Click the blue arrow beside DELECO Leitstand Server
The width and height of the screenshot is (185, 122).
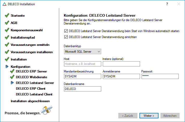click(x=12, y=83)
